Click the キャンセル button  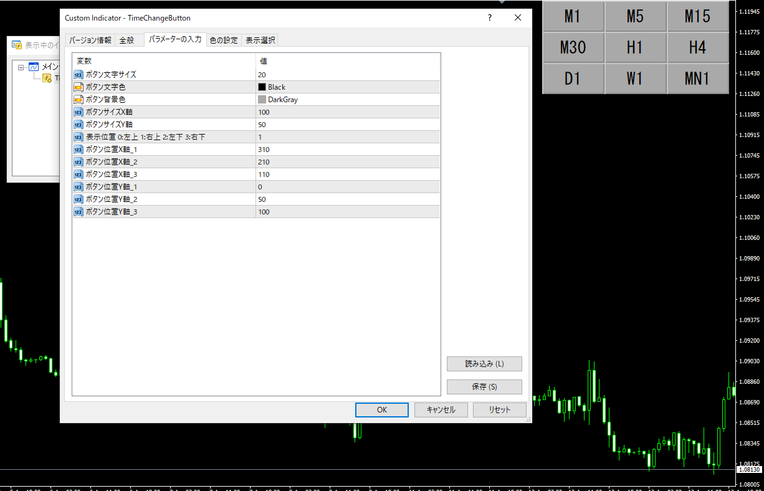tap(441, 410)
